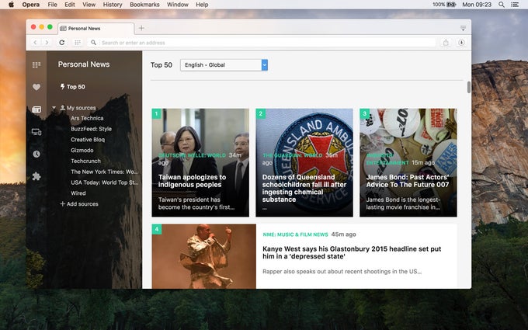Switch to the Personal News tab
Screen dimensions: 528x330
(x=84, y=28)
